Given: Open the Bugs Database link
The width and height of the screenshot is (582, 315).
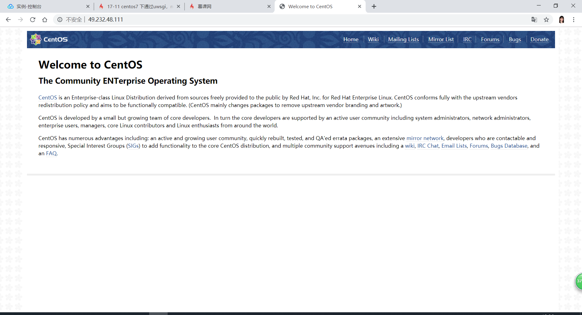Looking at the screenshot, I should (509, 146).
